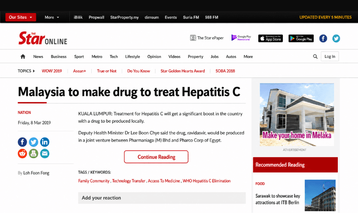Open Propwall site link
Image resolution: width=358 pixels, height=224 pixels.
(96, 17)
